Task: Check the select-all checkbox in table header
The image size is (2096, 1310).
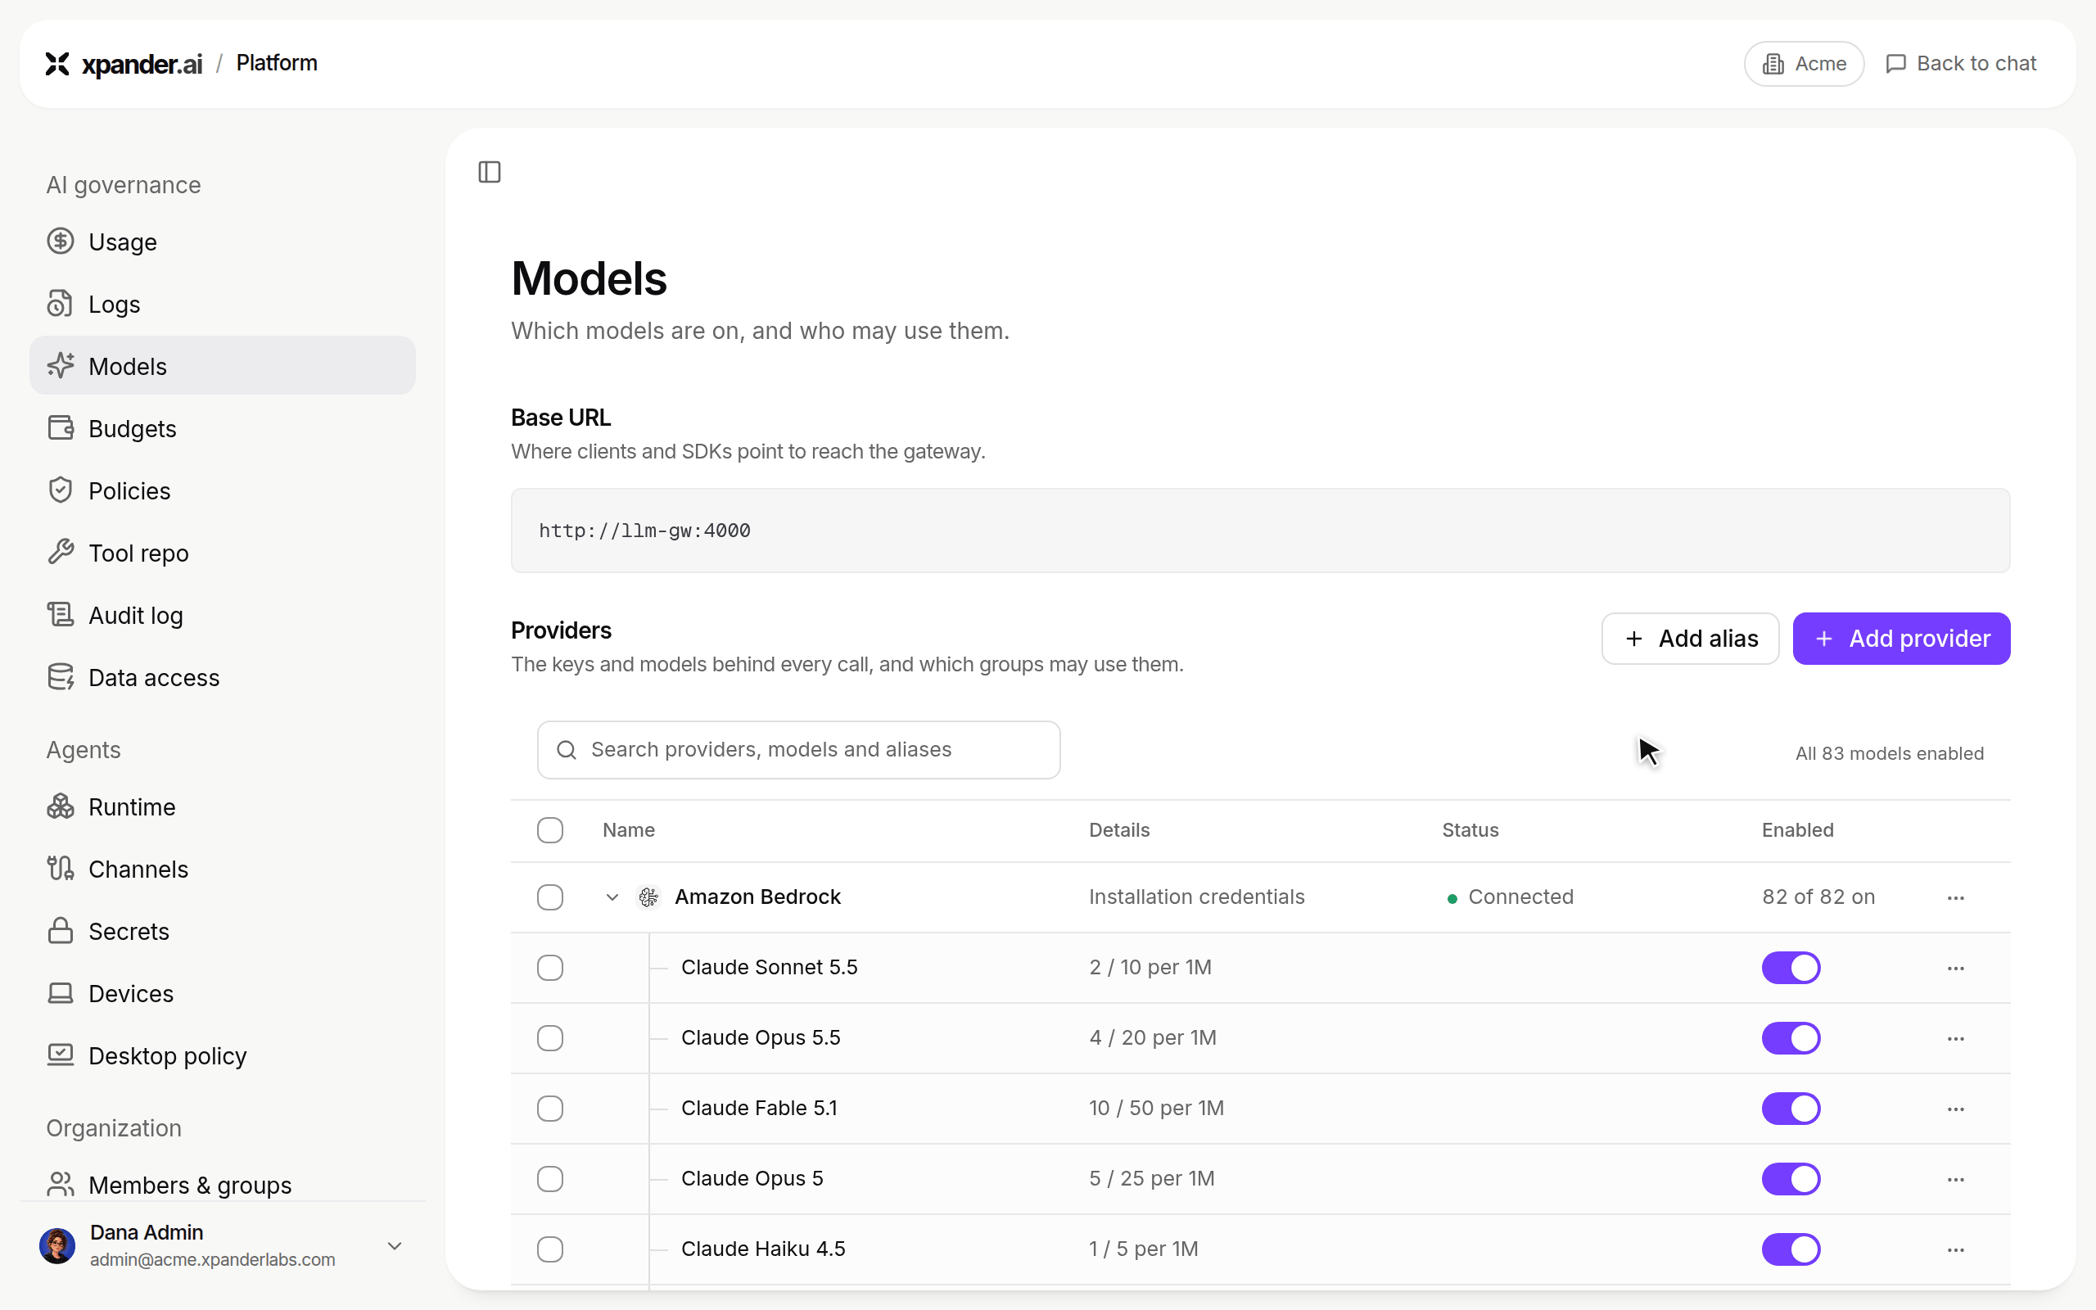Action: [550, 830]
